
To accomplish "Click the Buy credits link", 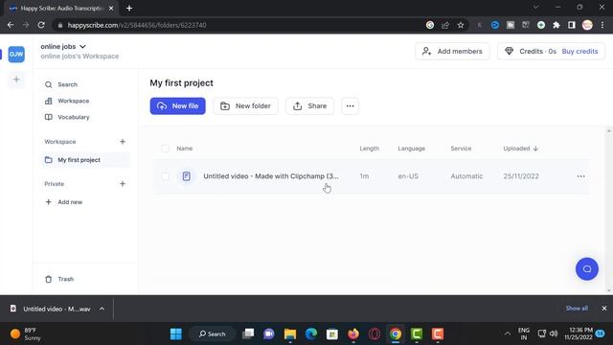I will click(579, 51).
